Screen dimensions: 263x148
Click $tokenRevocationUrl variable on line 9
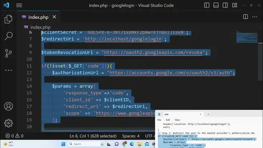coord(67,53)
